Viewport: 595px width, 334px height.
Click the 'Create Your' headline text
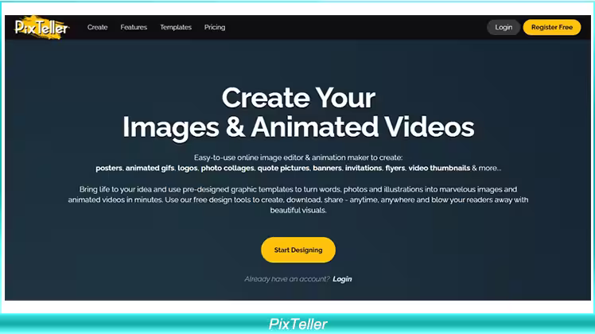pos(298,98)
